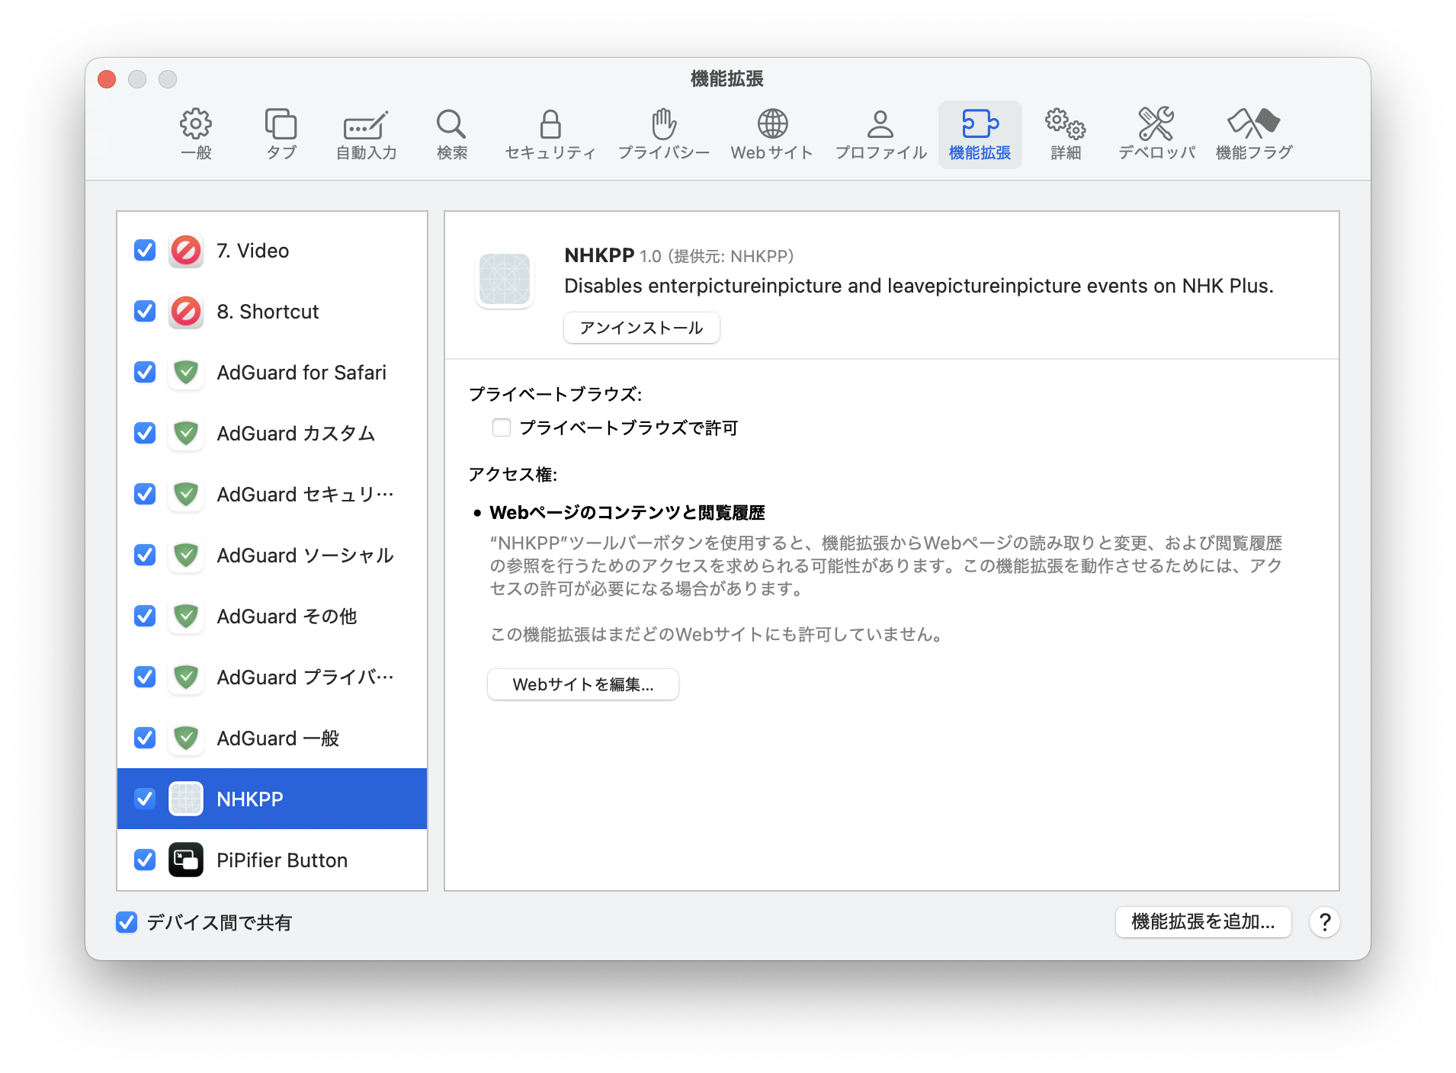Click the 機能拡張を追加 button
The width and height of the screenshot is (1456, 1073).
tap(1203, 922)
